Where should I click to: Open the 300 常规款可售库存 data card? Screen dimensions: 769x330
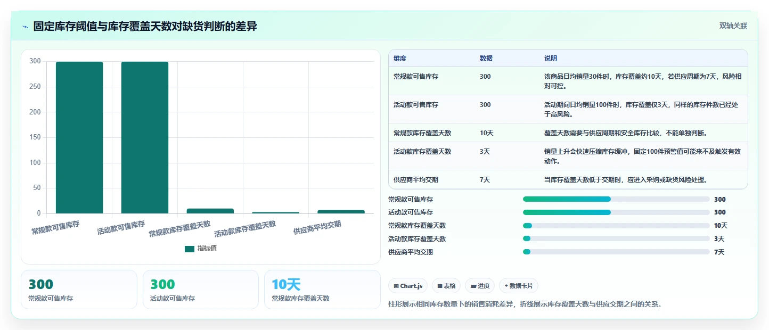click(79, 290)
